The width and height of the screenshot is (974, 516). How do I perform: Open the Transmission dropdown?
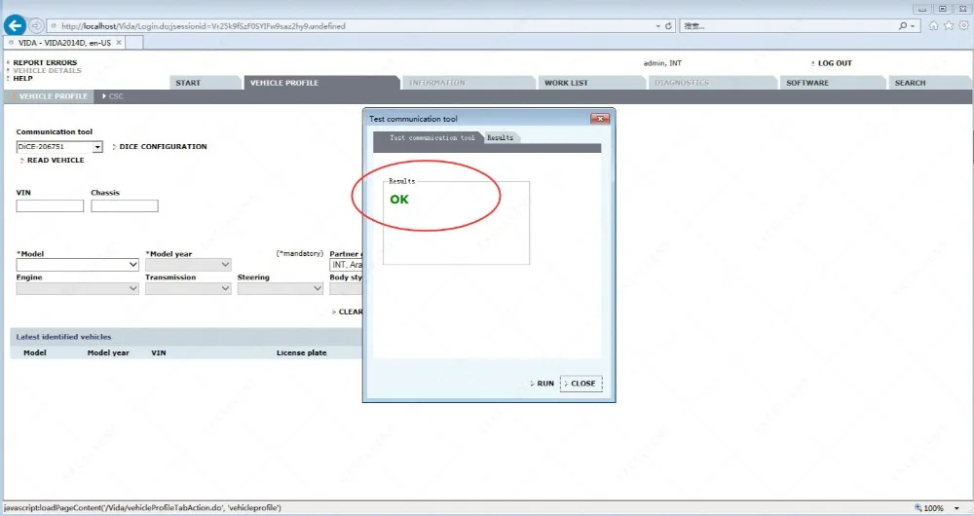(x=188, y=288)
